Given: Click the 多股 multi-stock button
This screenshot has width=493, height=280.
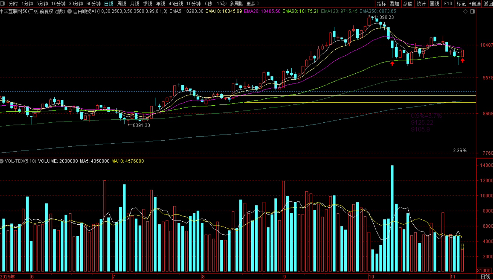Looking at the screenshot, I should point(408,4).
